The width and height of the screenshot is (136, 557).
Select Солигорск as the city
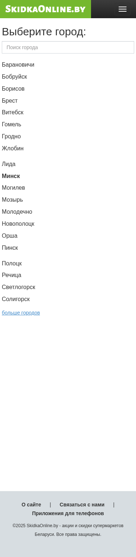[x=16, y=299]
